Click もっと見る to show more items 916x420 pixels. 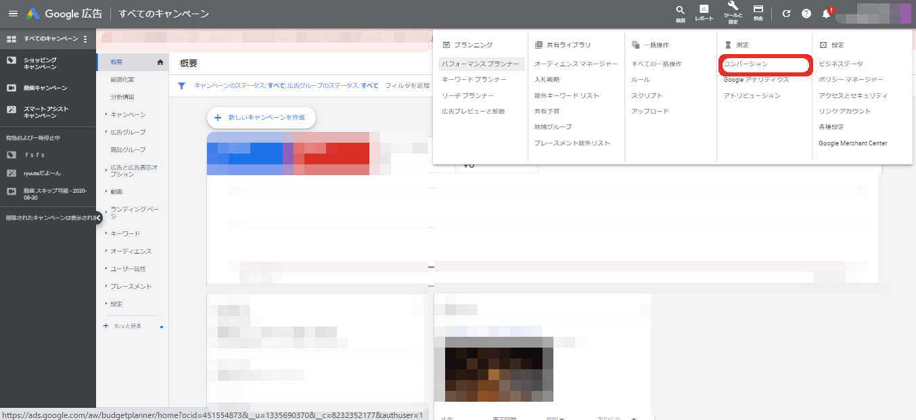coord(128,326)
